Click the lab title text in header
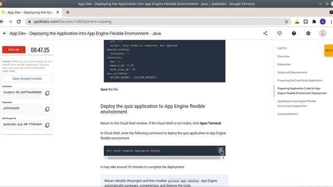This screenshot has width=333, height=187. pyautogui.click(x=85, y=33)
